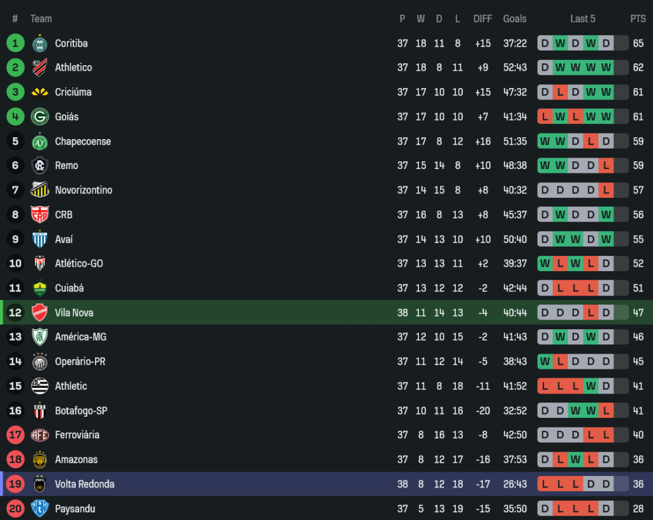Click Amazonas's rank 18 relegation badge
The width and height of the screenshot is (653, 520).
point(15,459)
